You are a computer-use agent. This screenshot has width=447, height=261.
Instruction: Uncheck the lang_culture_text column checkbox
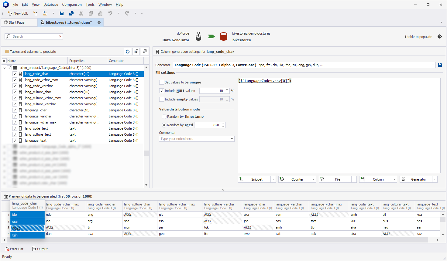15,134
